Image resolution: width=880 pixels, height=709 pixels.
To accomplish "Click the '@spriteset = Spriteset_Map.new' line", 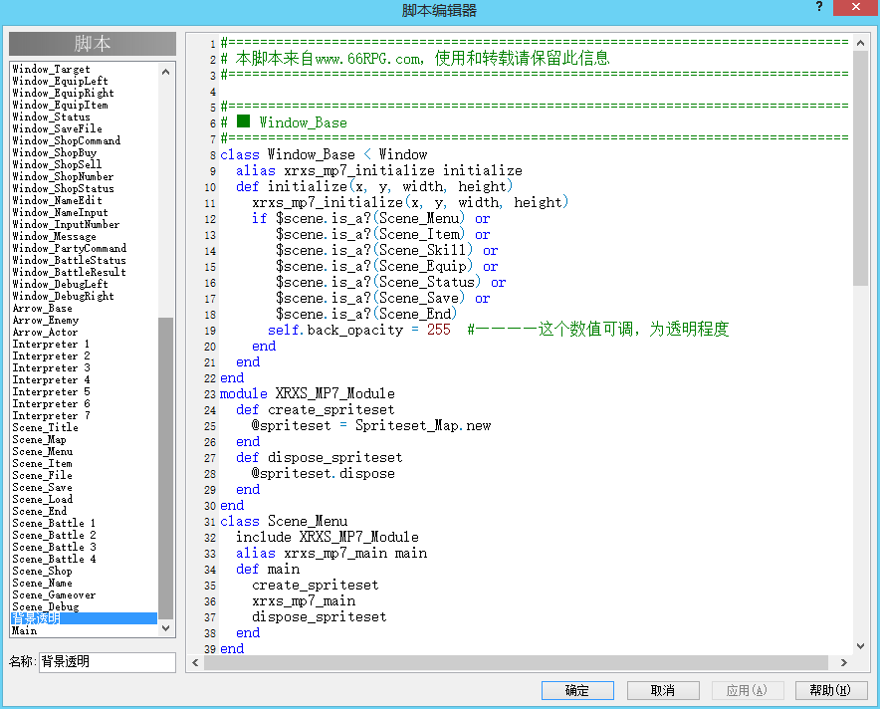I will click(x=371, y=425).
